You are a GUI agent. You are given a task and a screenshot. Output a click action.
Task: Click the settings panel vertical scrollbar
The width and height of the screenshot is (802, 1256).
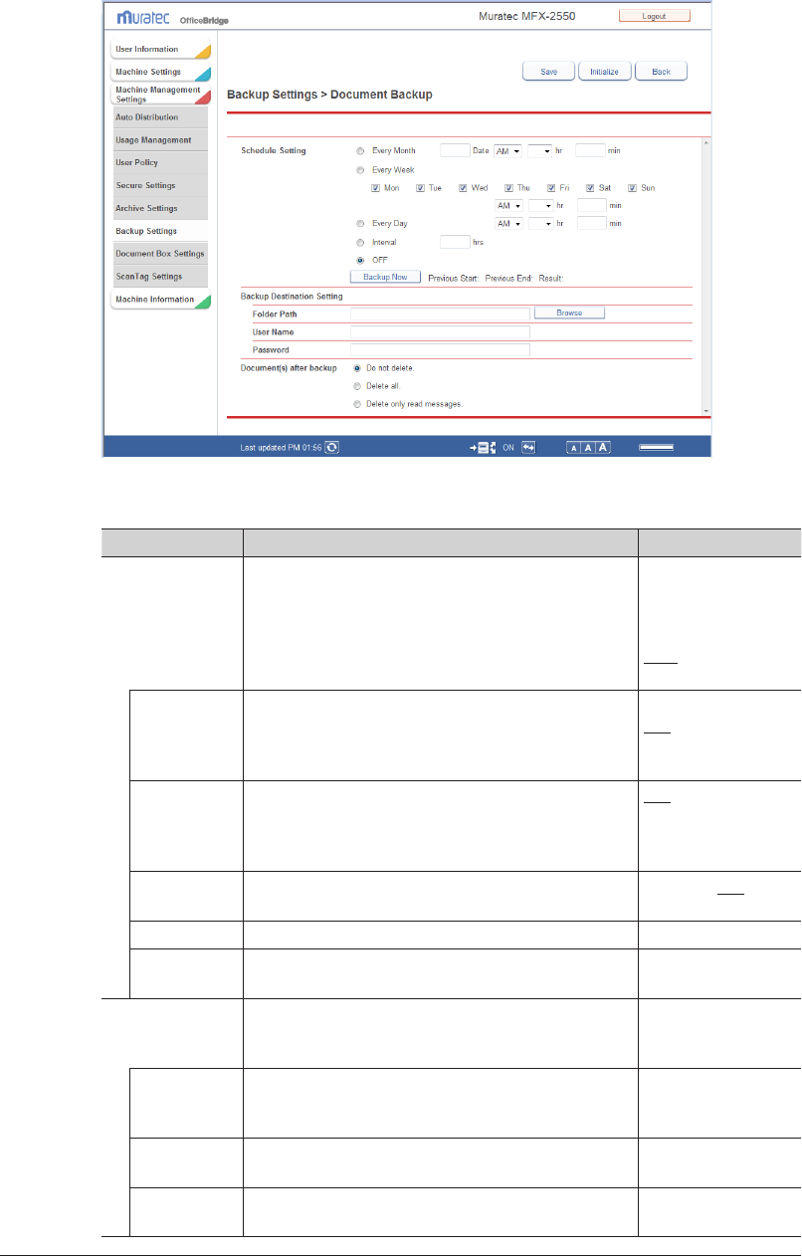point(706,277)
